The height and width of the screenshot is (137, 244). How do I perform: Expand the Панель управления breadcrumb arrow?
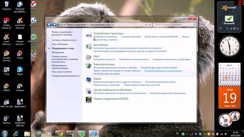[x=88, y=25]
